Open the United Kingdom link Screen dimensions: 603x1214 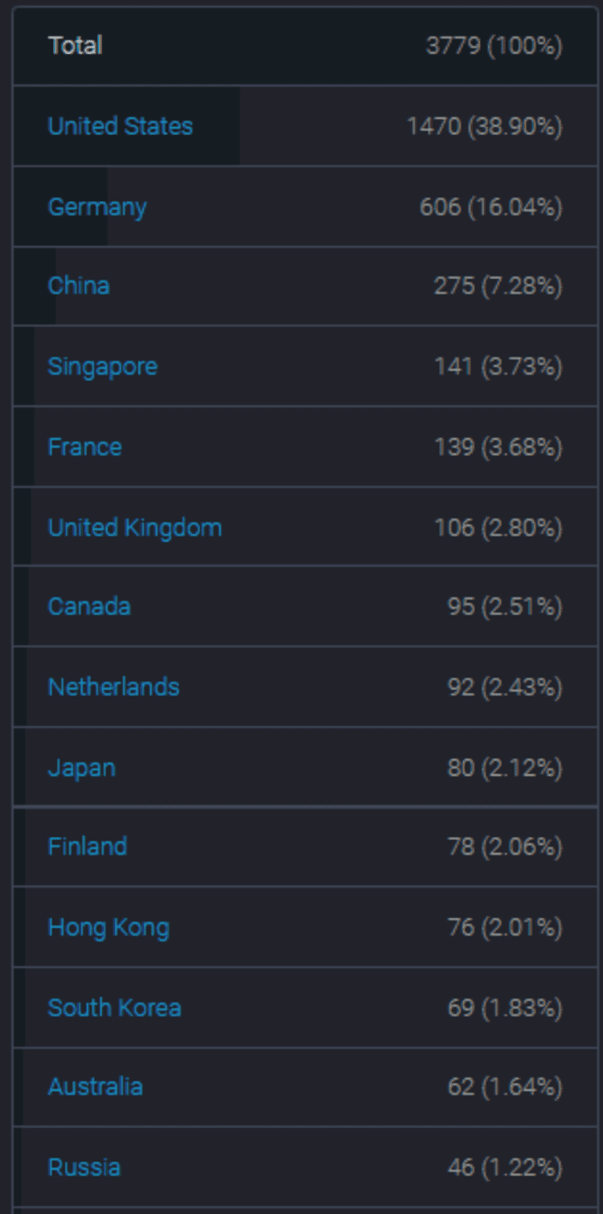[134, 527]
